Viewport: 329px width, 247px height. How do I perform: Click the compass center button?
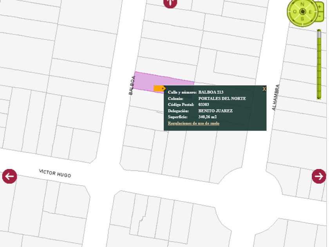(x=302, y=12)
